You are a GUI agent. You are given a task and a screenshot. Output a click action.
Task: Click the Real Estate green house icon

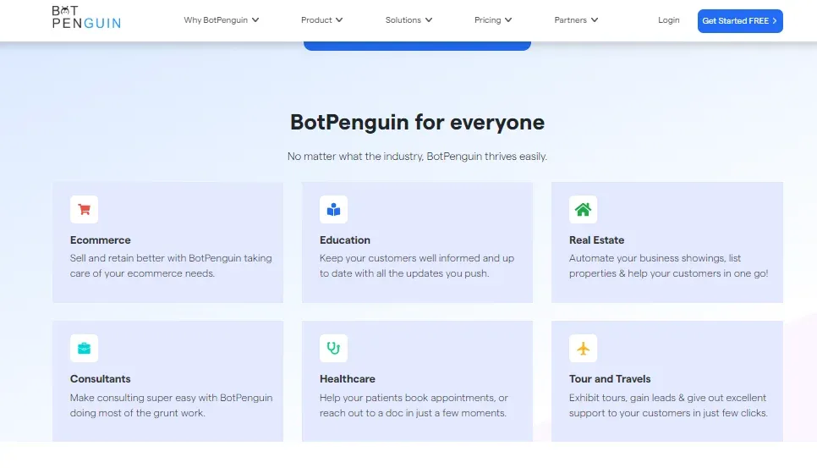tap(583, 210)
